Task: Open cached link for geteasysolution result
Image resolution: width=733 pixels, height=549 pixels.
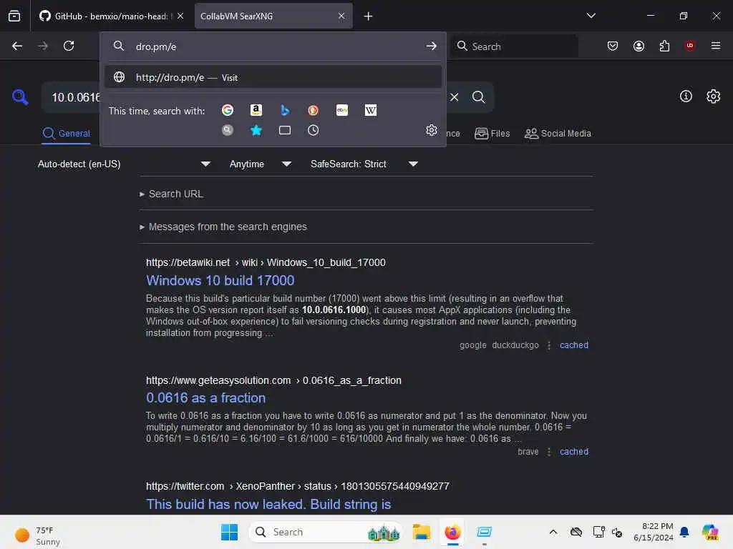Action: tap(573, 452)
